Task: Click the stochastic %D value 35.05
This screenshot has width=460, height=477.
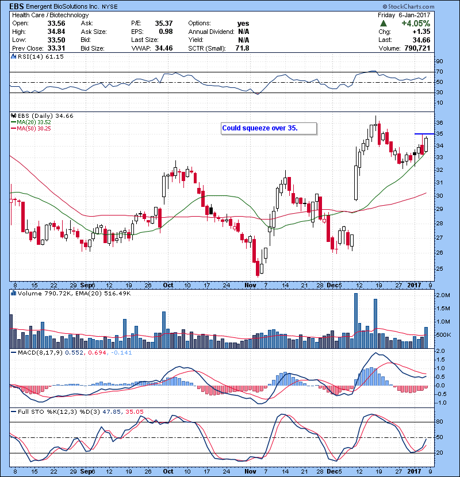Action: point(134,412)
